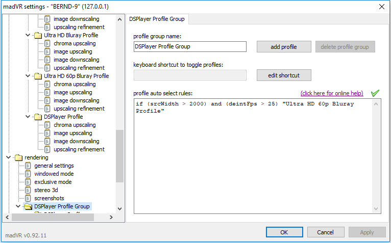Select upscaling refinement under Ultra HD 60p Bluray Profile
The image size is (391, 243).
(79, 109)
